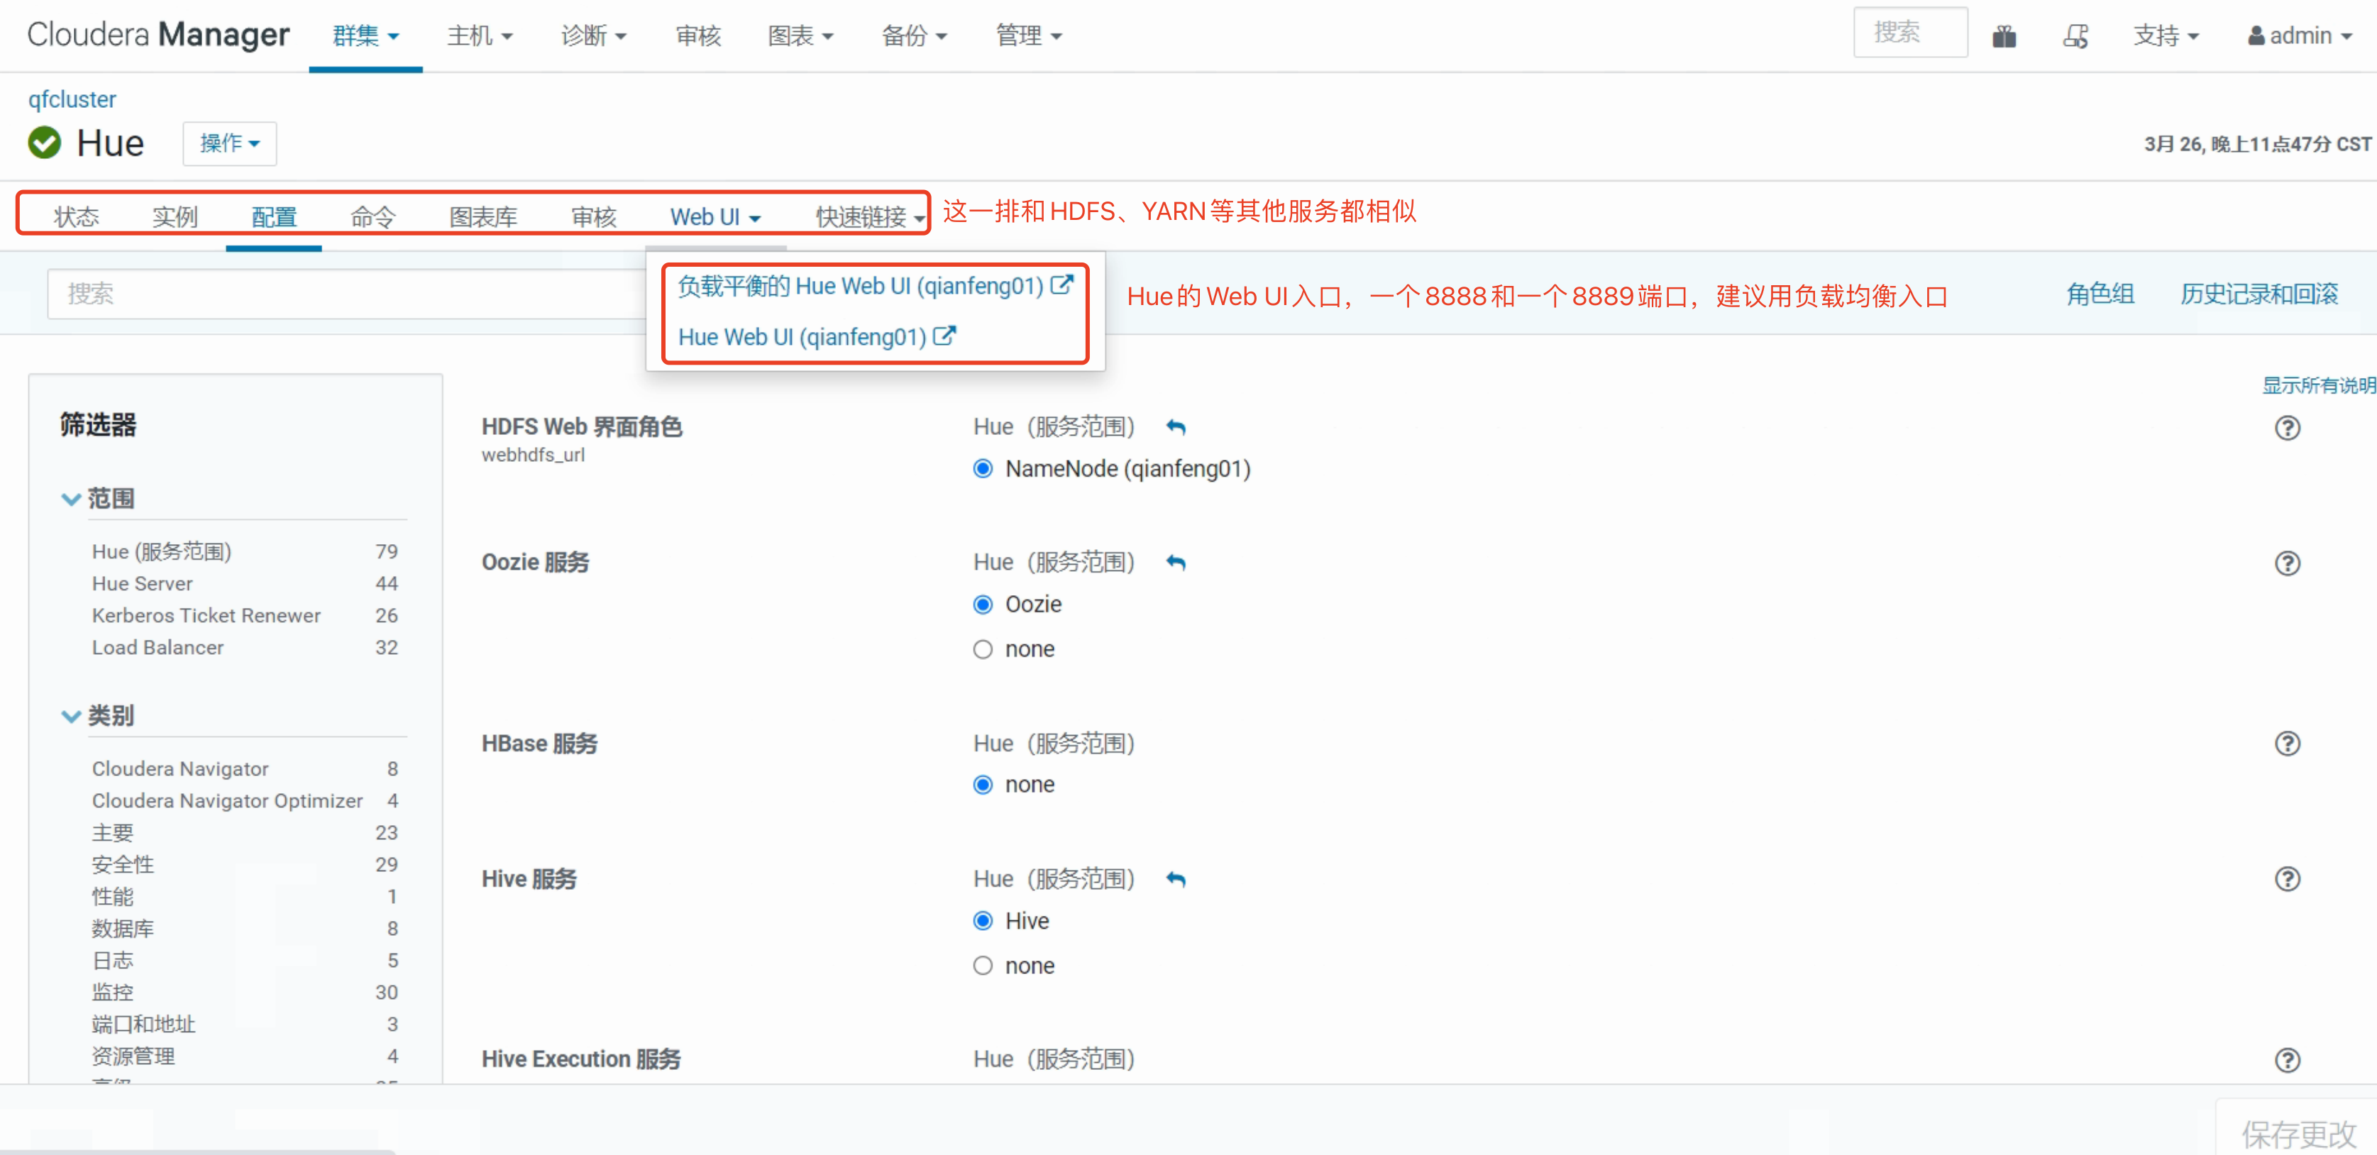Open help for HBase 服务 setting

click(x=2287, y=744)
